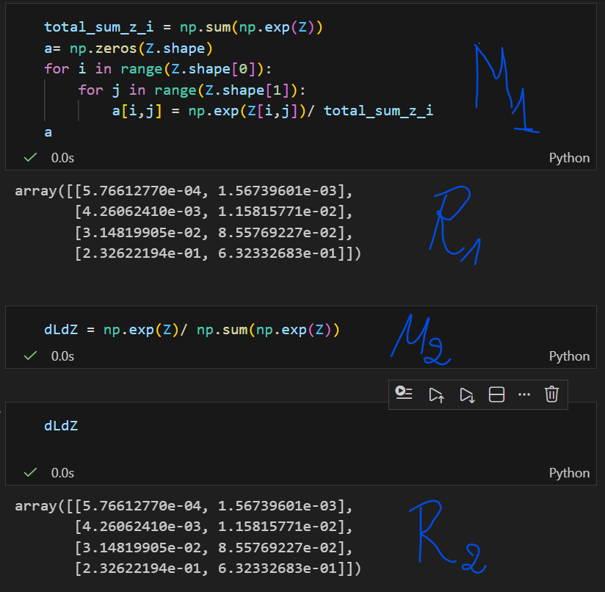Viewport: 605px width, 592px height.
Task: Place cursor in line a= np.zeros(Z.shape)
Action: click(x=128, y=48)
